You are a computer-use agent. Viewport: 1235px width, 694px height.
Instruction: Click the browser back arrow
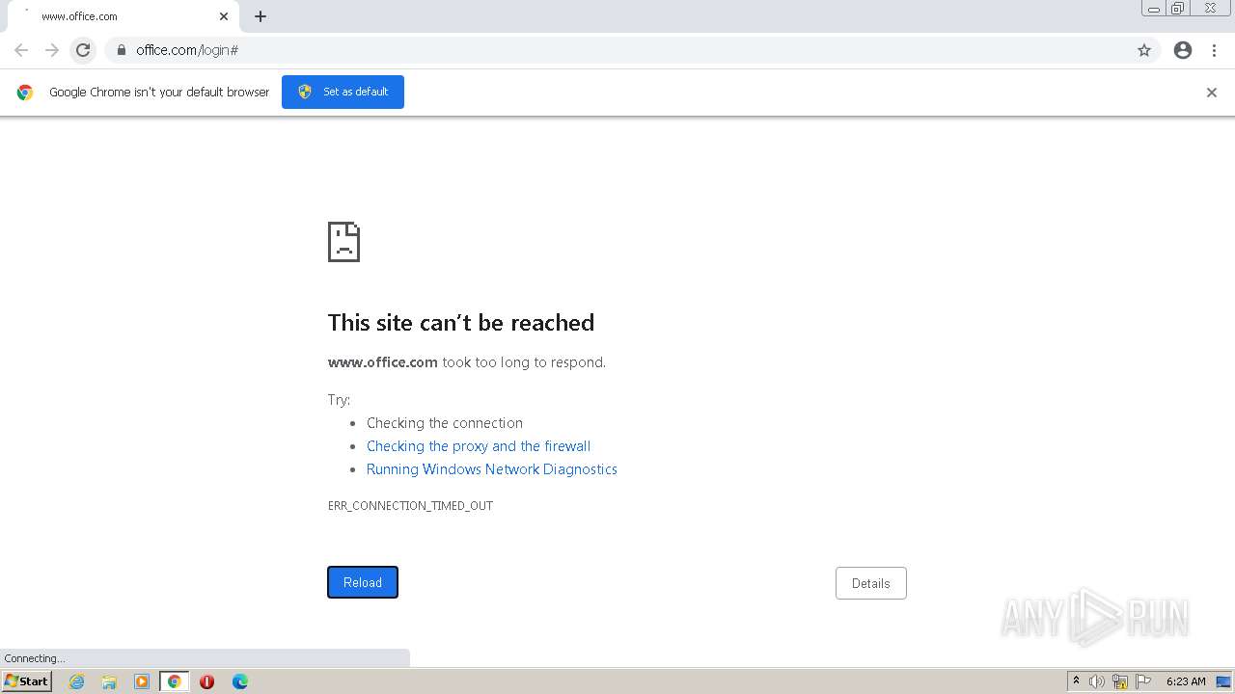click(21, 50)
